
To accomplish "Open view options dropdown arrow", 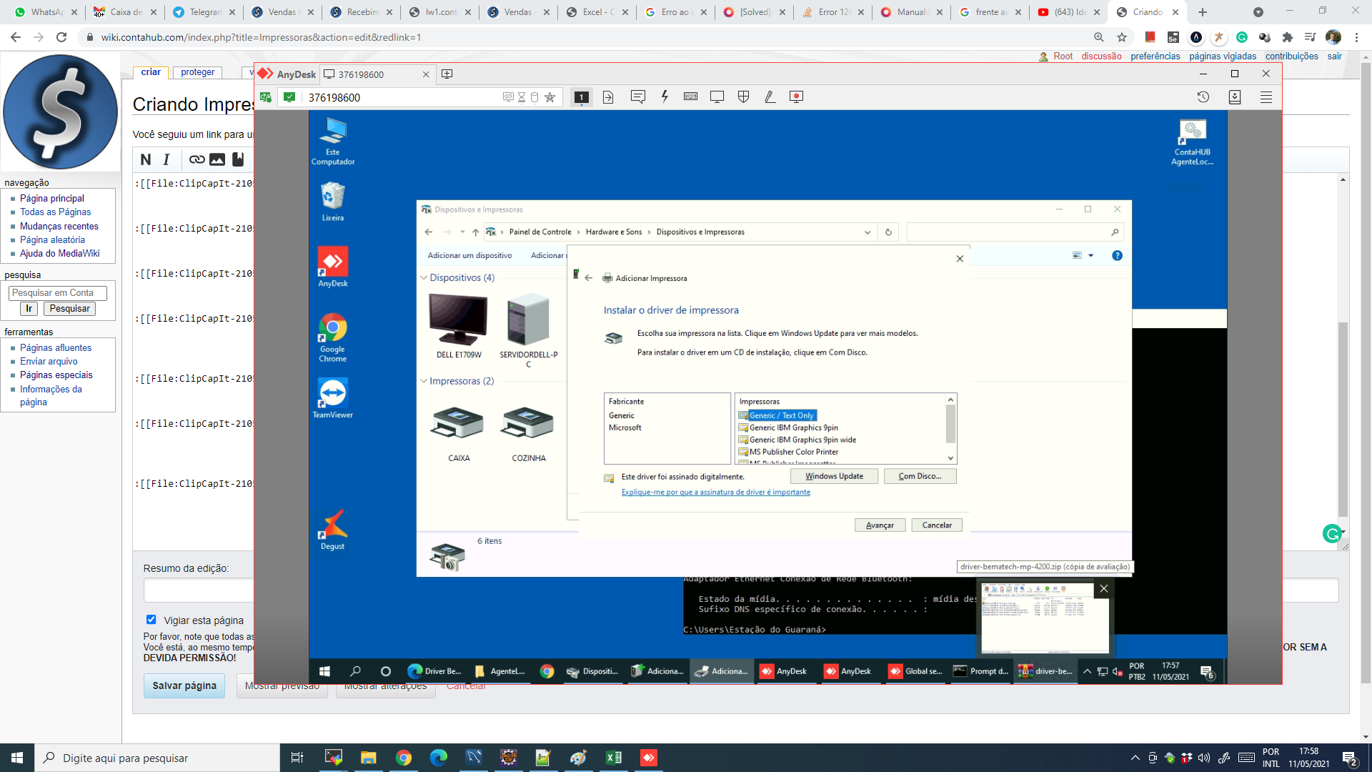I will 1090,255.
